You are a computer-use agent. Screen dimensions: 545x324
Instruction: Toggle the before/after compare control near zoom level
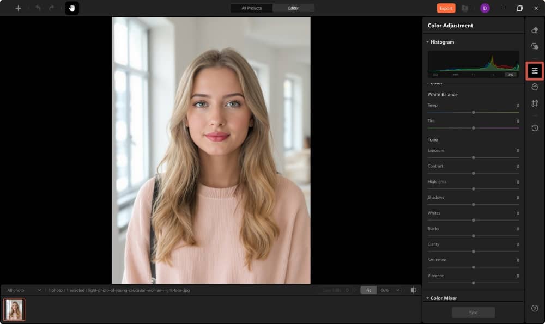[x=415, y=290]
